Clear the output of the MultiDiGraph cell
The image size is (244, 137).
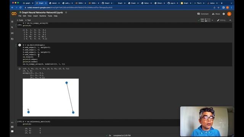19,68
